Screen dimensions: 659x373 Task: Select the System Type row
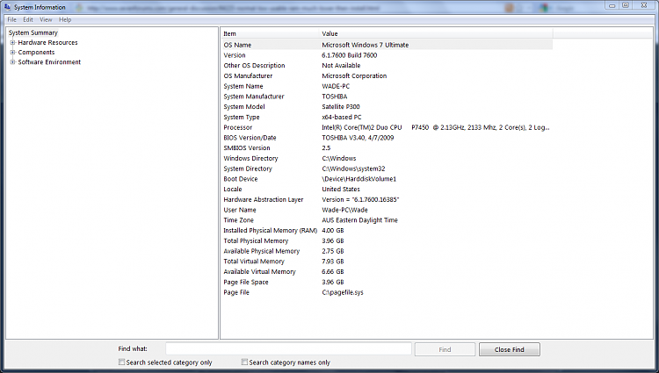387,117
